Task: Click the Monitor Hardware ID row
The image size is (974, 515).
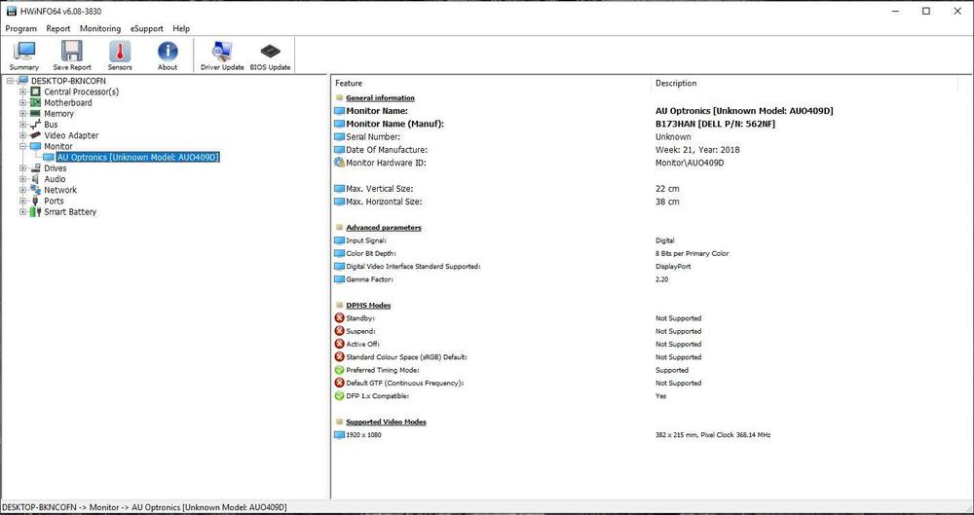Action: coord(386,163)
